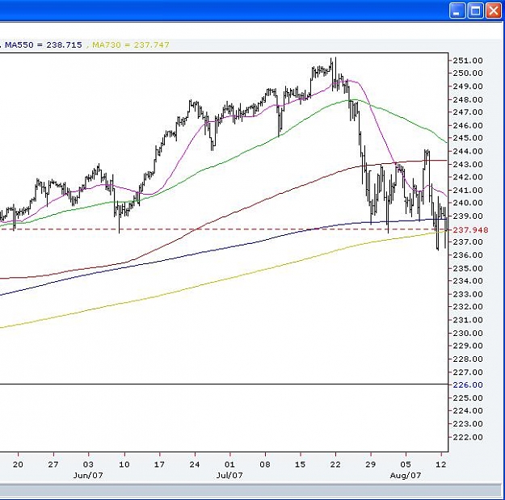
Task: Click the Jul/07 month label
Action: coord(229,475)
